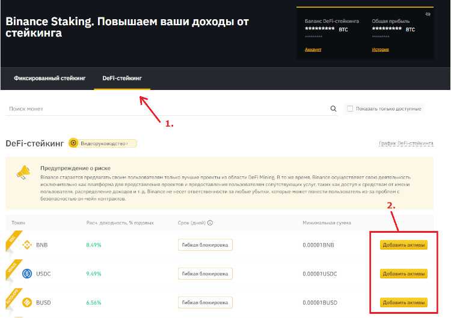Click the risk warning megaphone icon
Image resolution: width=451 pixels, height=318 pixels.
[23, 172]
